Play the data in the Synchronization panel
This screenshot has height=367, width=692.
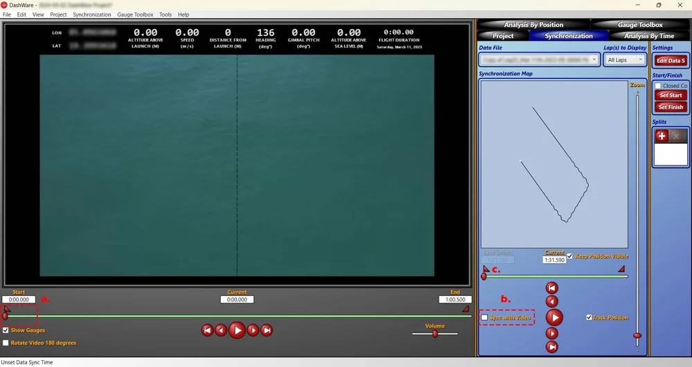(554, 317)
